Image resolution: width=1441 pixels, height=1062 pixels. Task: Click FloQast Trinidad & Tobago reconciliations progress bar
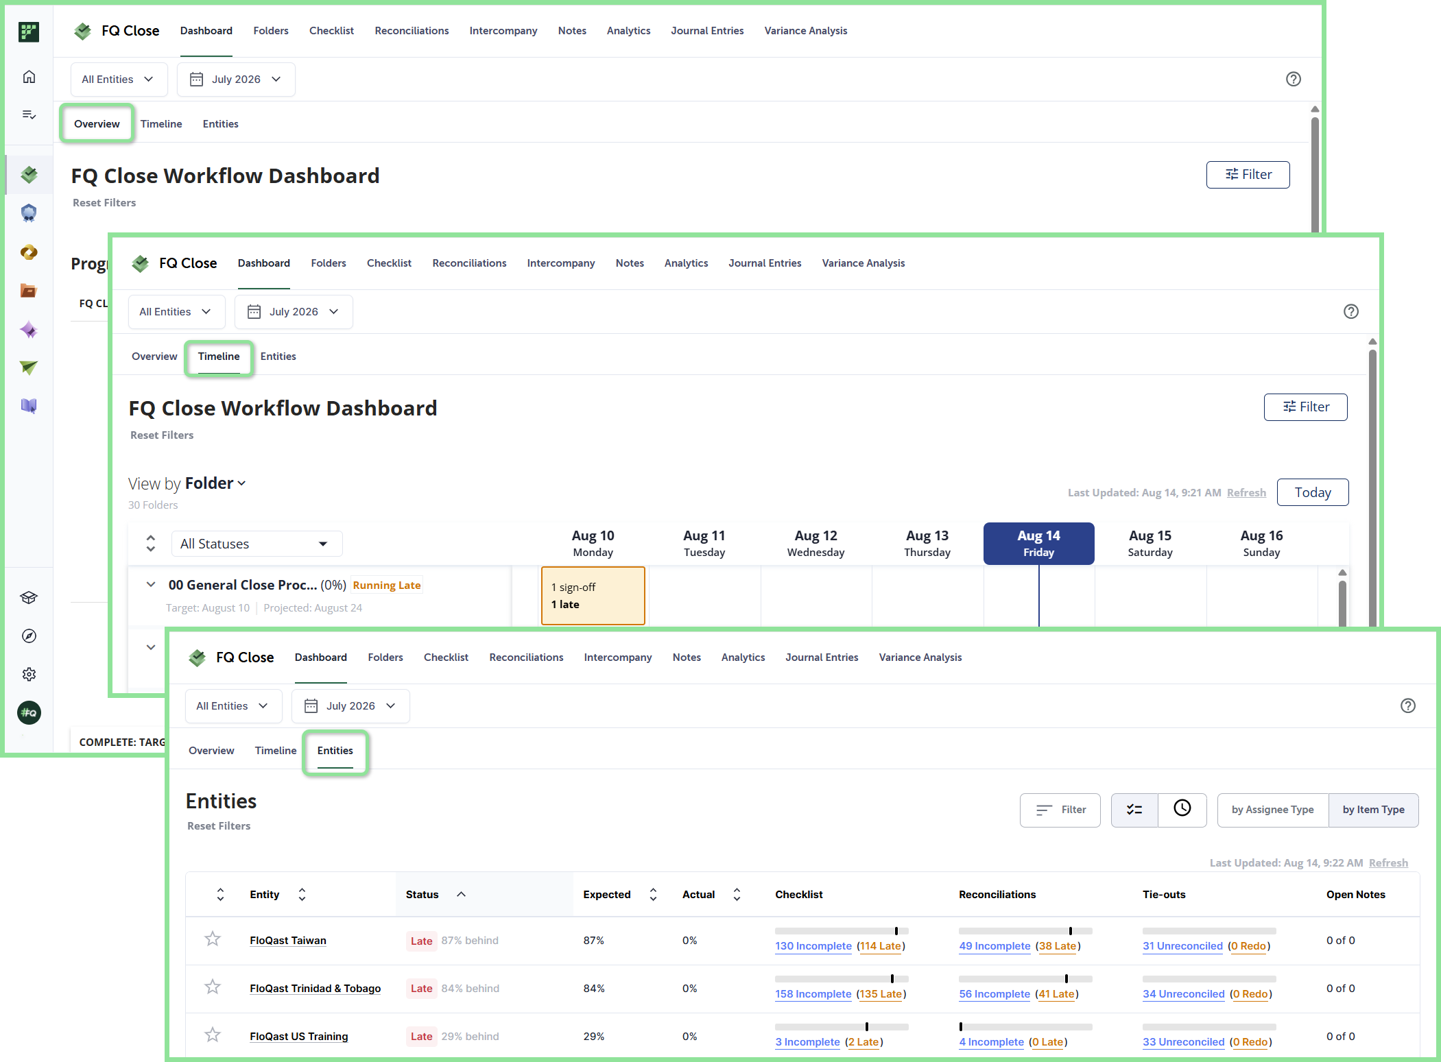point(1025,979)
